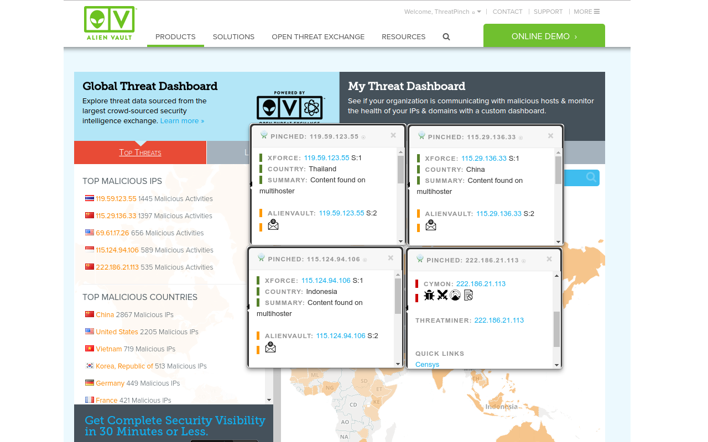The width and height of the screenshot is (708, 442).
Task: Click scroll-down arrow in 222.186.21.113 popup
Action: click(x=556, y=365)
